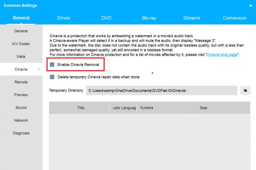Open A/V Codec settings

point(21,44)
